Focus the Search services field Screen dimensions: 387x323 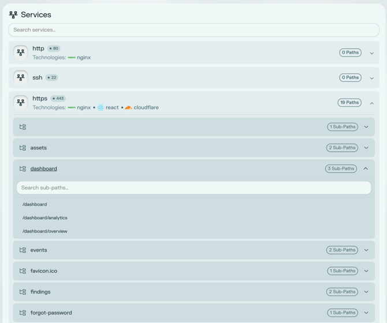click(193, 30)
